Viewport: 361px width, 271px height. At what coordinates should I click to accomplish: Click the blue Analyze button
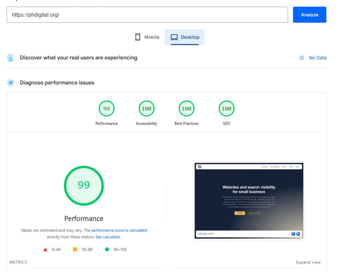(309, 15)
